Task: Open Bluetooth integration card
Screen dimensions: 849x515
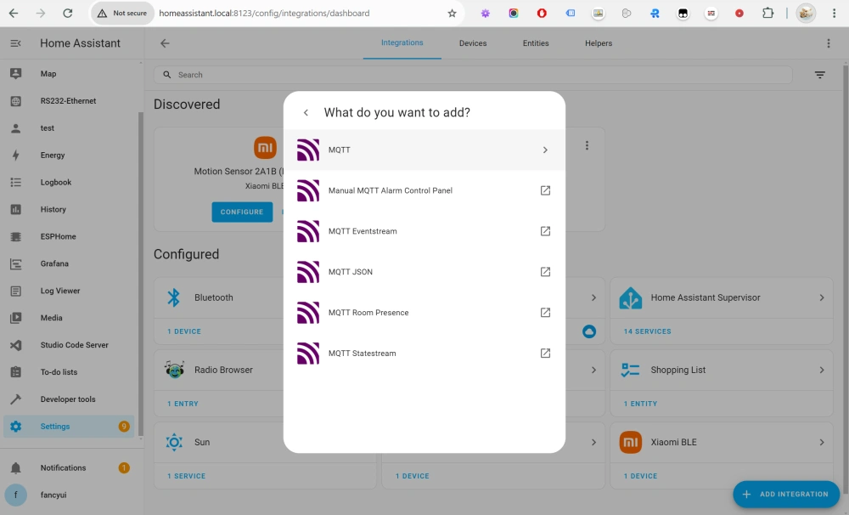Action: tap(219, 297)
